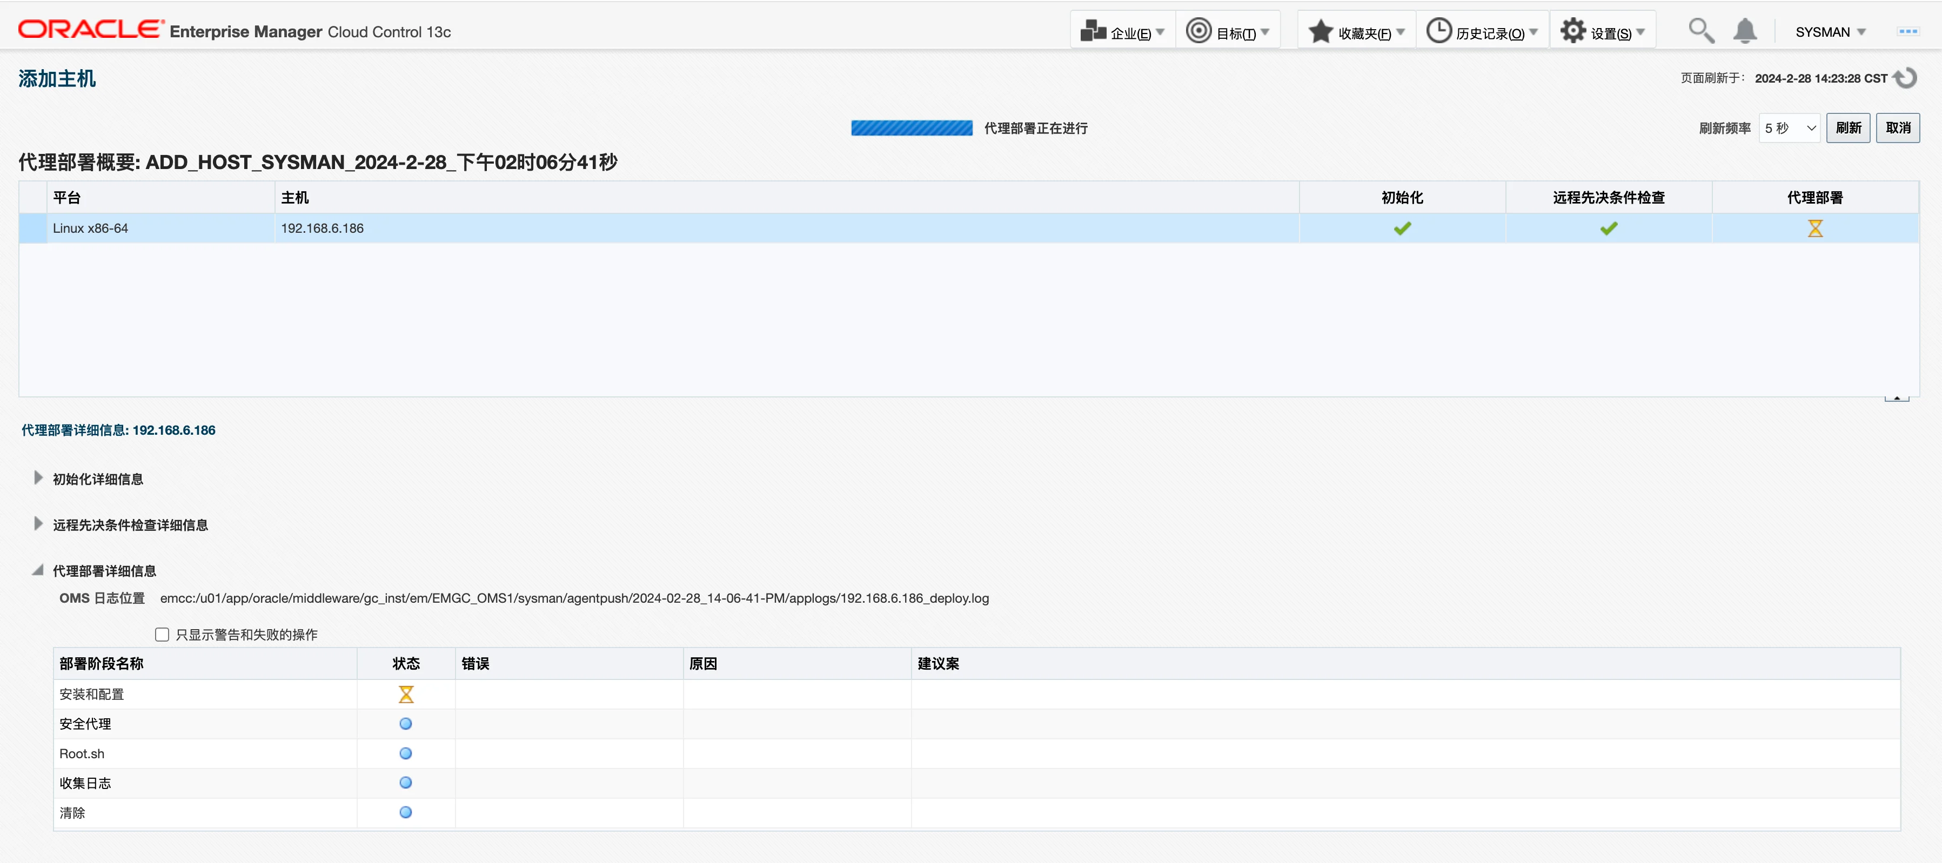Image resolution: width=1942 pixels, height=863 pixels.
Task: Expand the 远程先决条件检查详细信息 section
Action: 38,524
